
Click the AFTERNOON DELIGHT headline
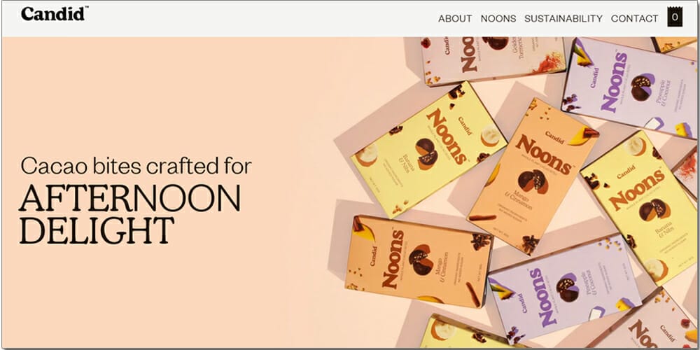[x=129, y=213]
